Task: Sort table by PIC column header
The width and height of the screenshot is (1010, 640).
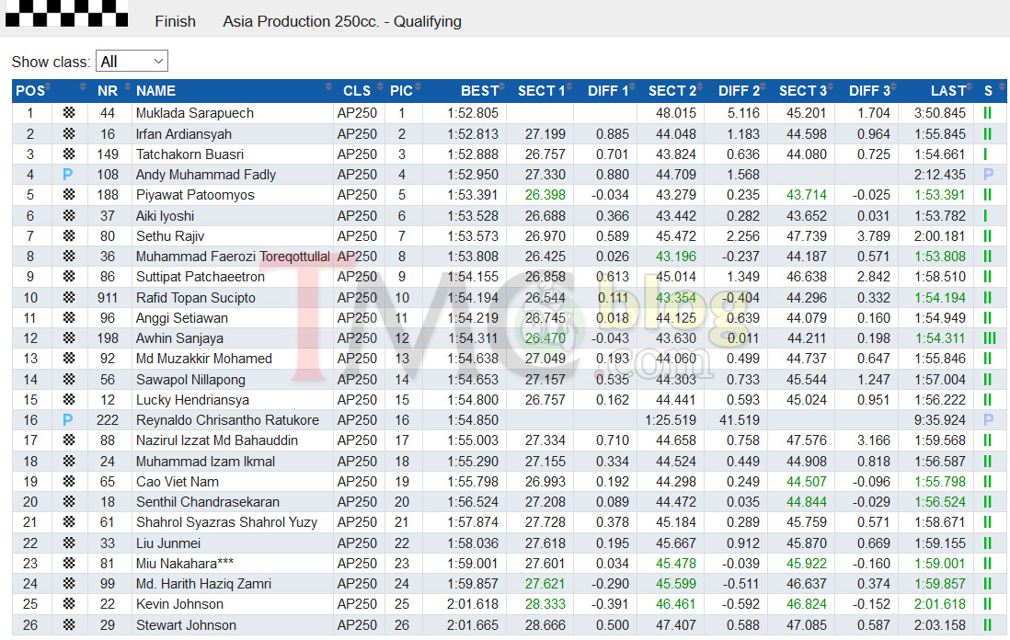Action: click(x=404, y=91)
